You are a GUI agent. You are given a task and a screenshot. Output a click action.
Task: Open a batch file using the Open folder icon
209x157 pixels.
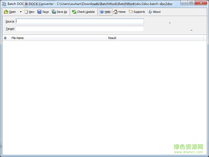[6, 12]
